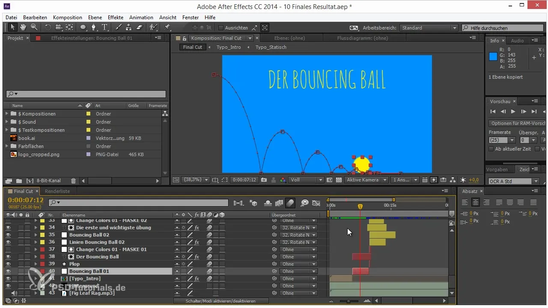
Task: Click the Play button in Vorschau panel
Action: click(x=513, y=112)
